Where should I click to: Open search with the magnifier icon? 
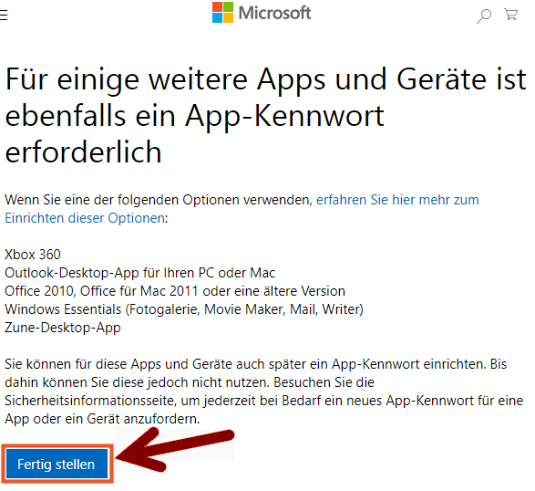[x=484, y=16]
